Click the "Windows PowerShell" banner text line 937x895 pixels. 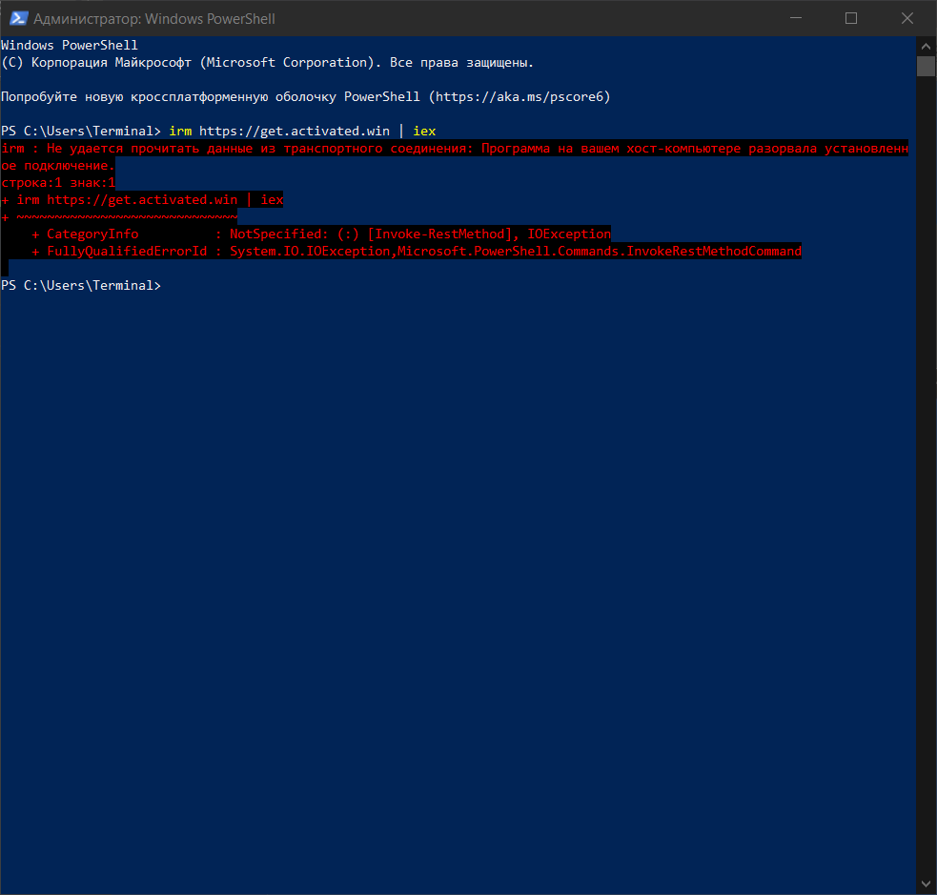70,45
